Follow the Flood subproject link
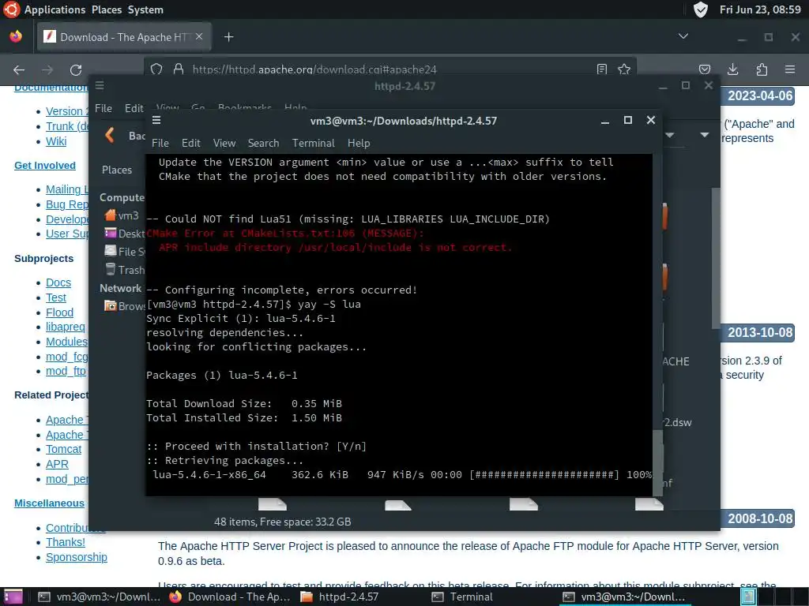This screenshot has height=606, width=809. [x=59, y=312]
